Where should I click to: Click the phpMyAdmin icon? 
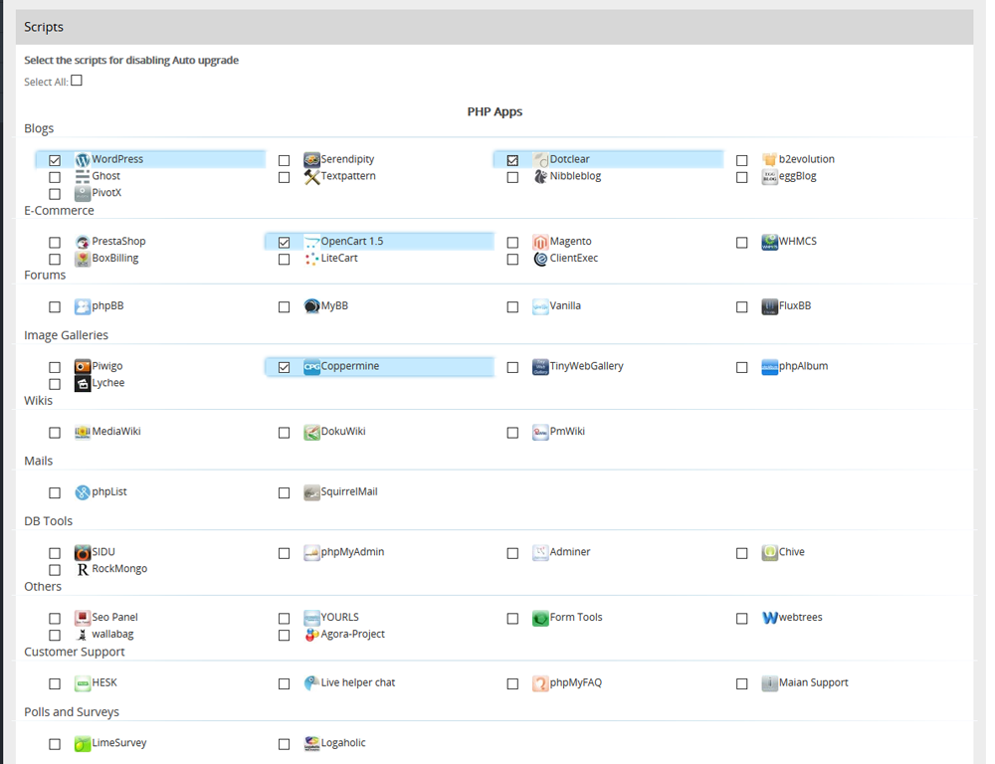[x=311, y=553]
